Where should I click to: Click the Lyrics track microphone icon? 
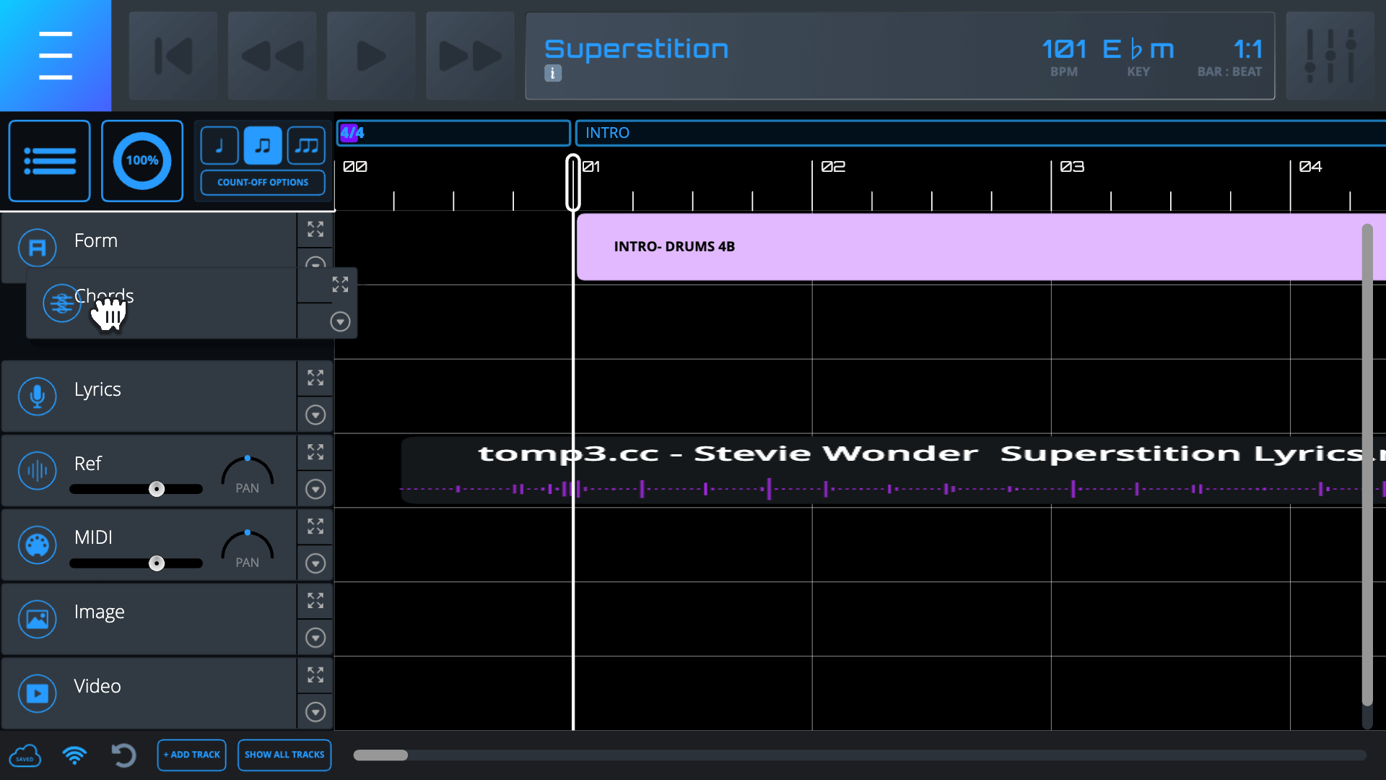(x=37, y=396)
